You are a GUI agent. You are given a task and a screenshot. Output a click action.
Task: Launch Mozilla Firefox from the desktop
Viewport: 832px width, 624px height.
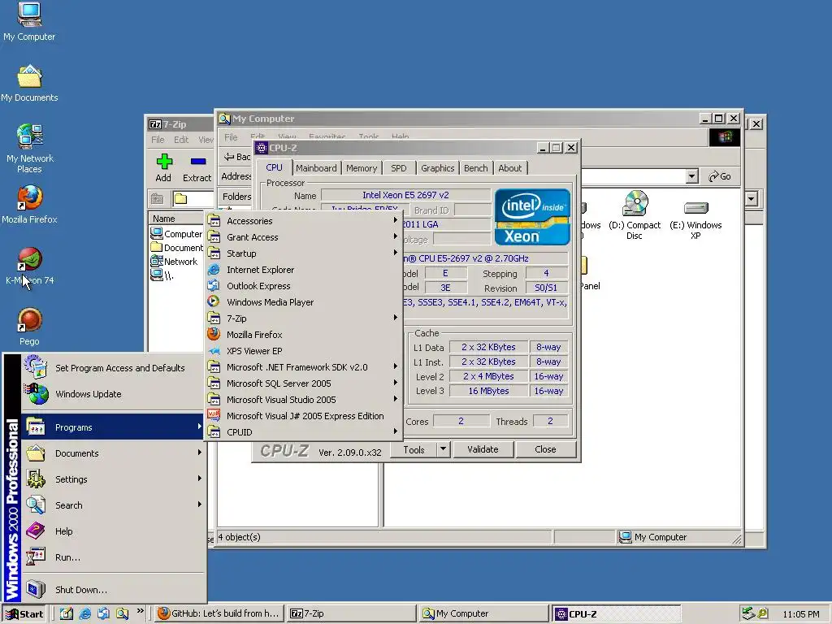(x=29, y=205)
